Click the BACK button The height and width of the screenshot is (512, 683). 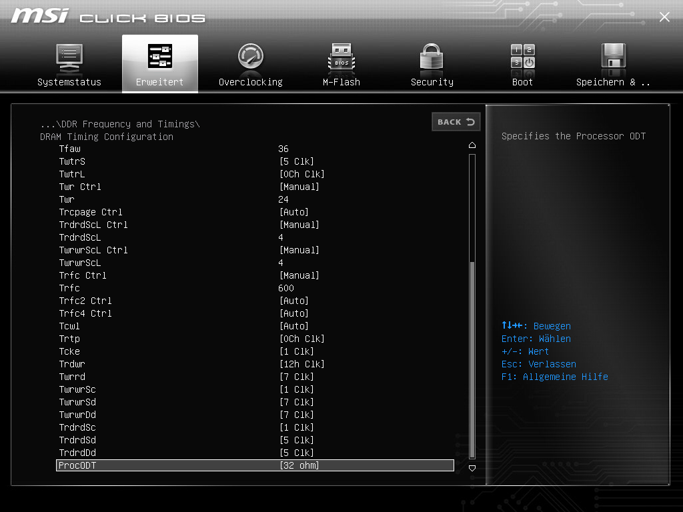coord(456,122)
